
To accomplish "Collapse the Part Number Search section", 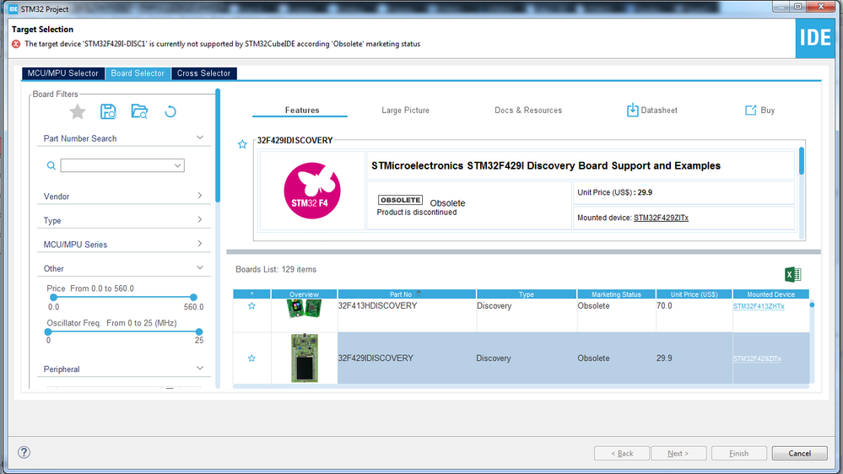I will 199,137.
